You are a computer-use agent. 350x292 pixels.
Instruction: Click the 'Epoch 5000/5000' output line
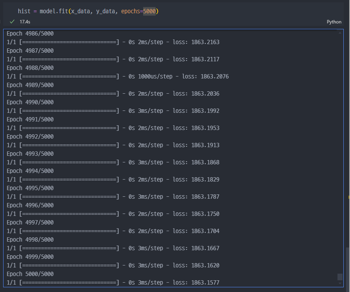tap(30, 274)
